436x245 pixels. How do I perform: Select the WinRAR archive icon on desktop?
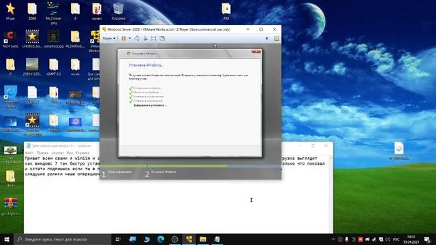[x=10, y=206]
